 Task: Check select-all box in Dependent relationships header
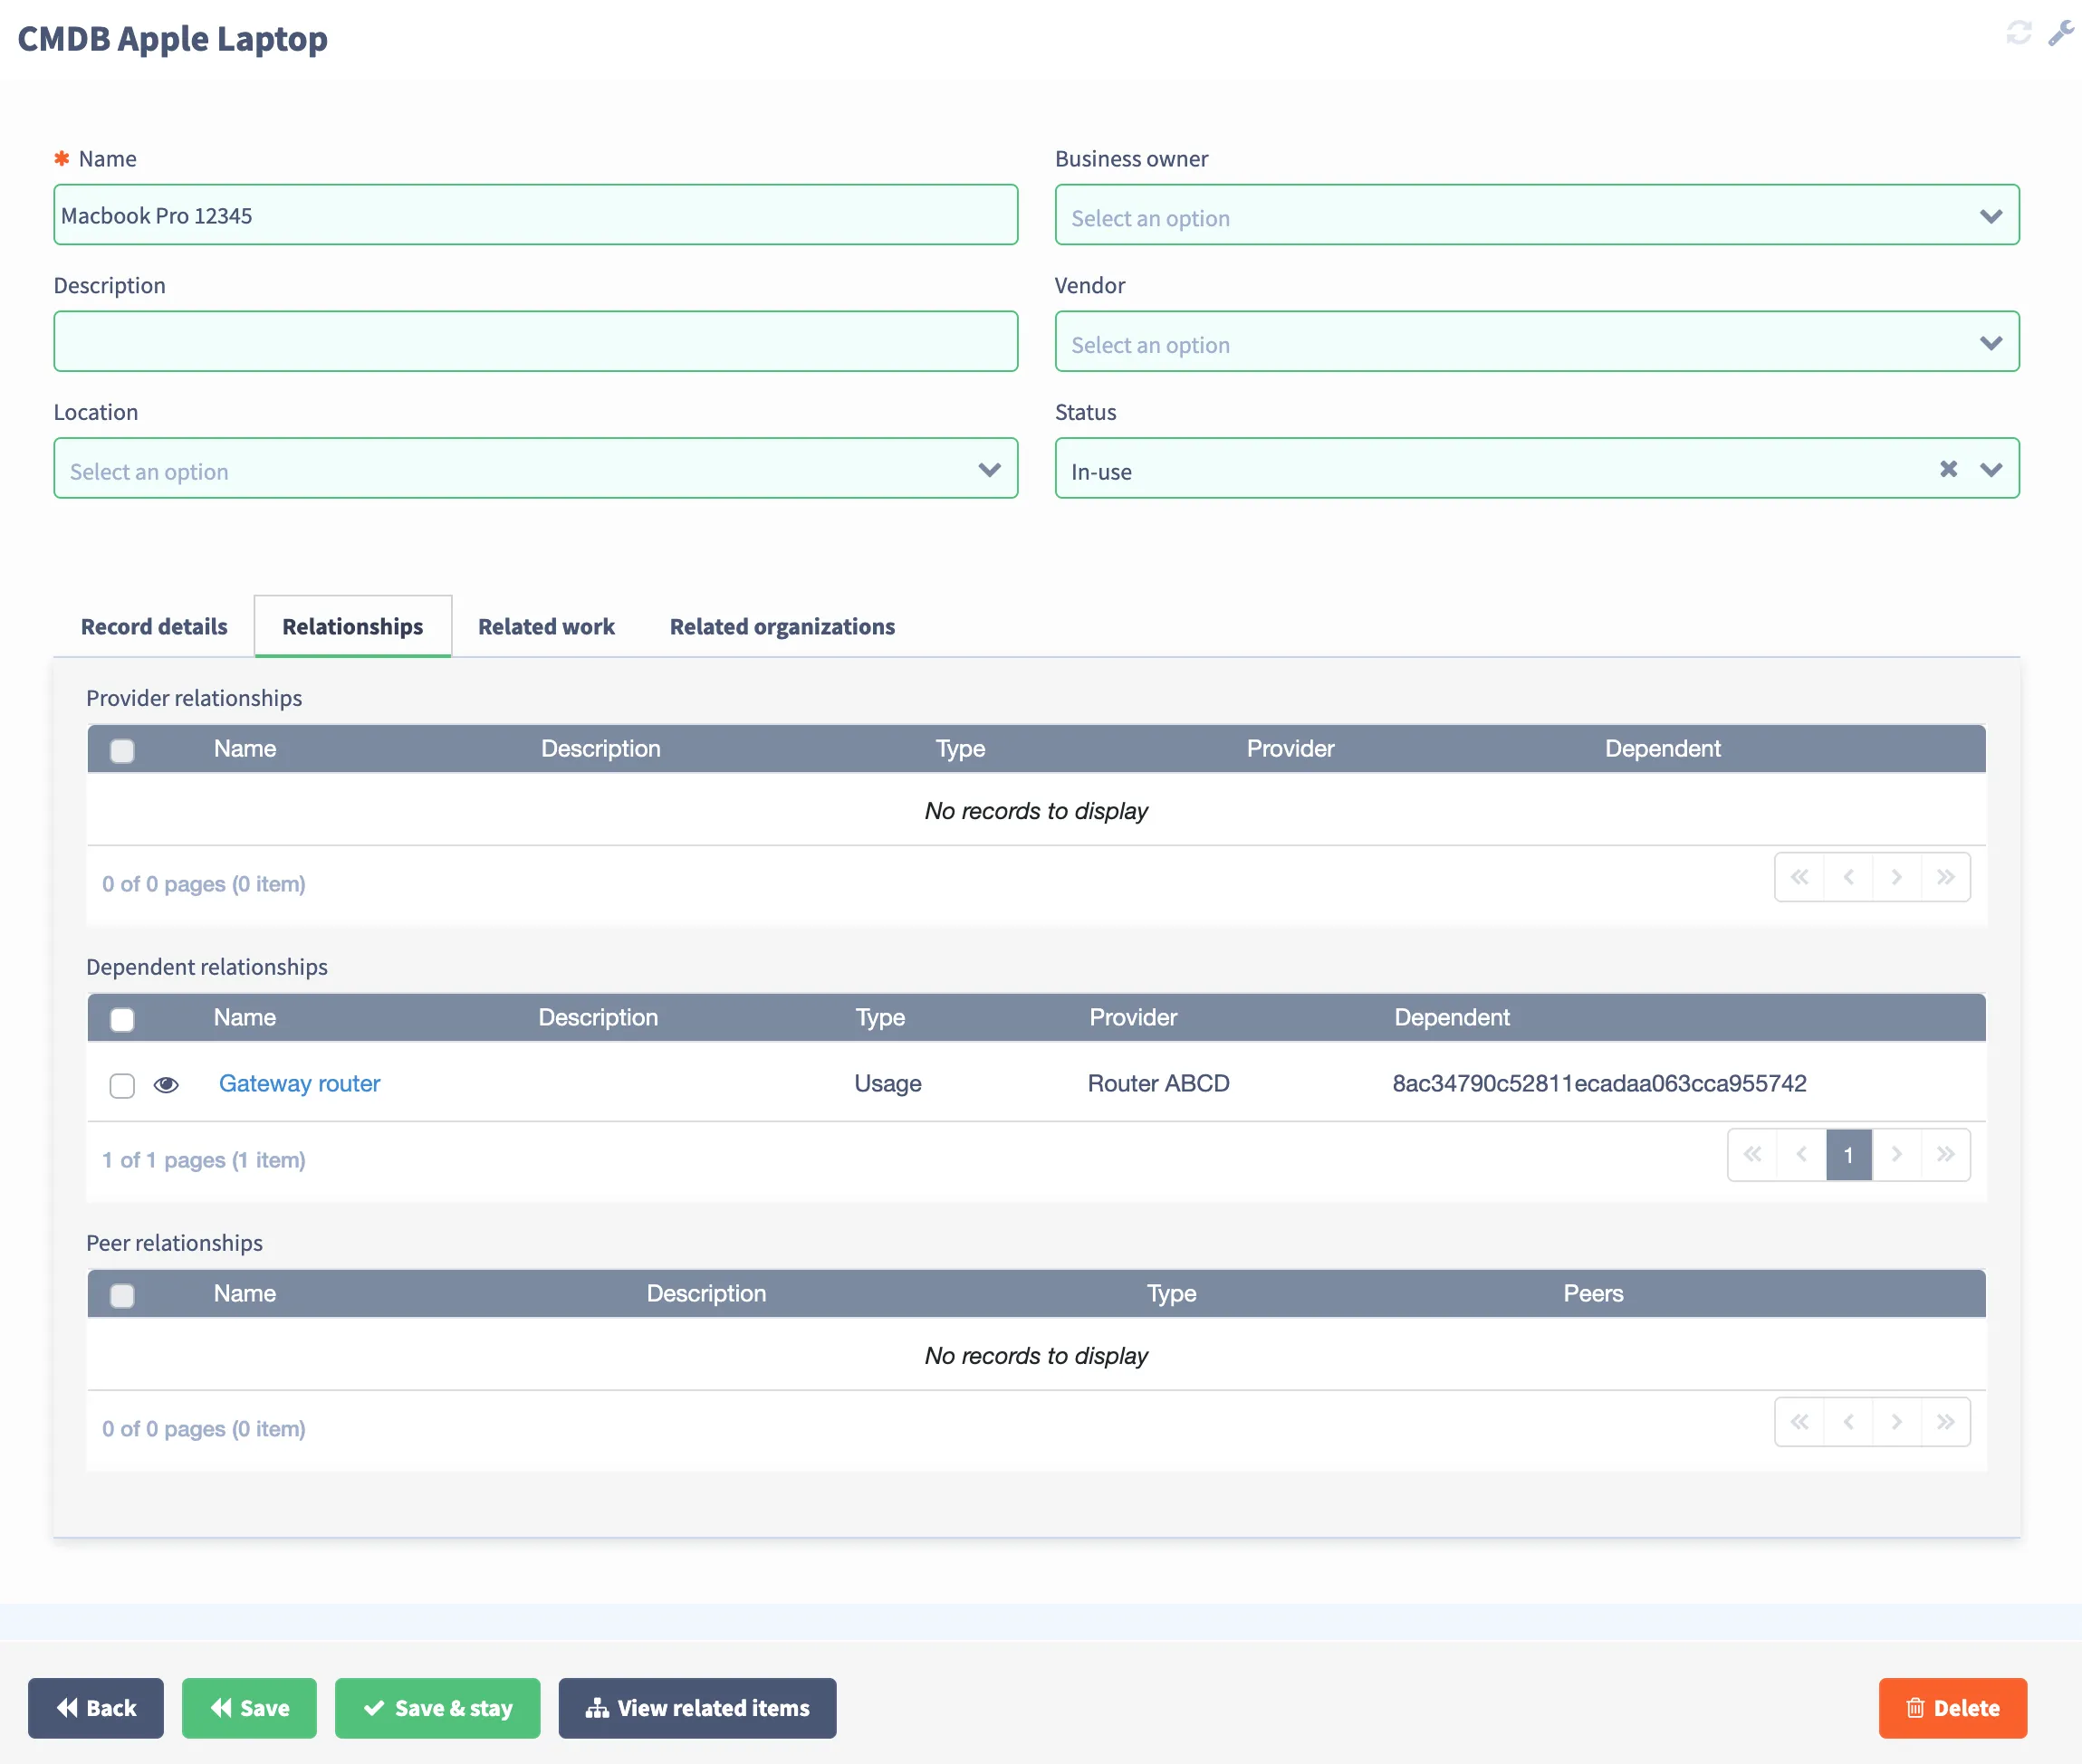point(122,1019)
